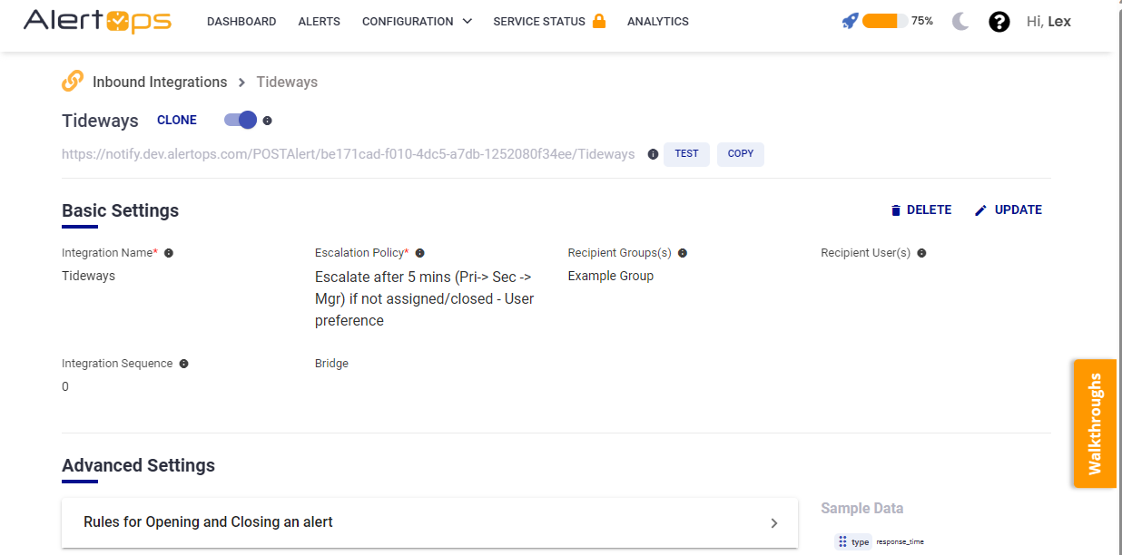Disable the Tideways integration toggle switch
Image resolution: width=1122 pixels, height=555 pixels.
click(x=241, y=120)
